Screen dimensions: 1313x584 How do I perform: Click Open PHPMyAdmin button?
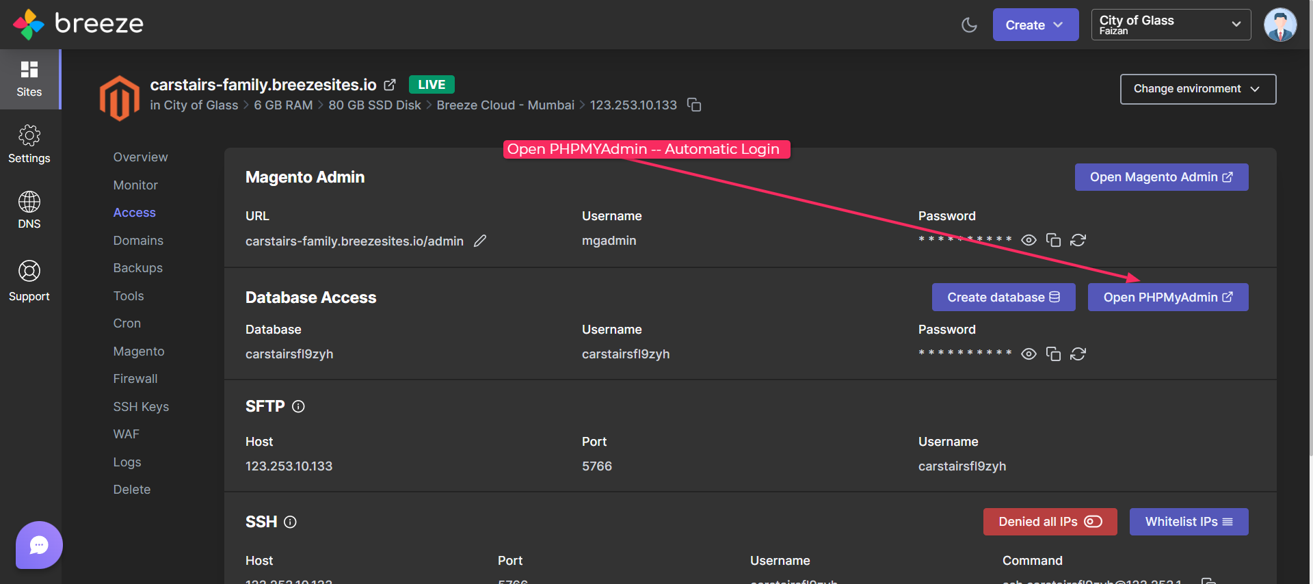click(x=1168, y=297)
